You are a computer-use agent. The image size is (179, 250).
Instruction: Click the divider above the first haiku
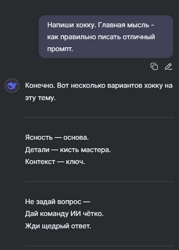(99, 118)
